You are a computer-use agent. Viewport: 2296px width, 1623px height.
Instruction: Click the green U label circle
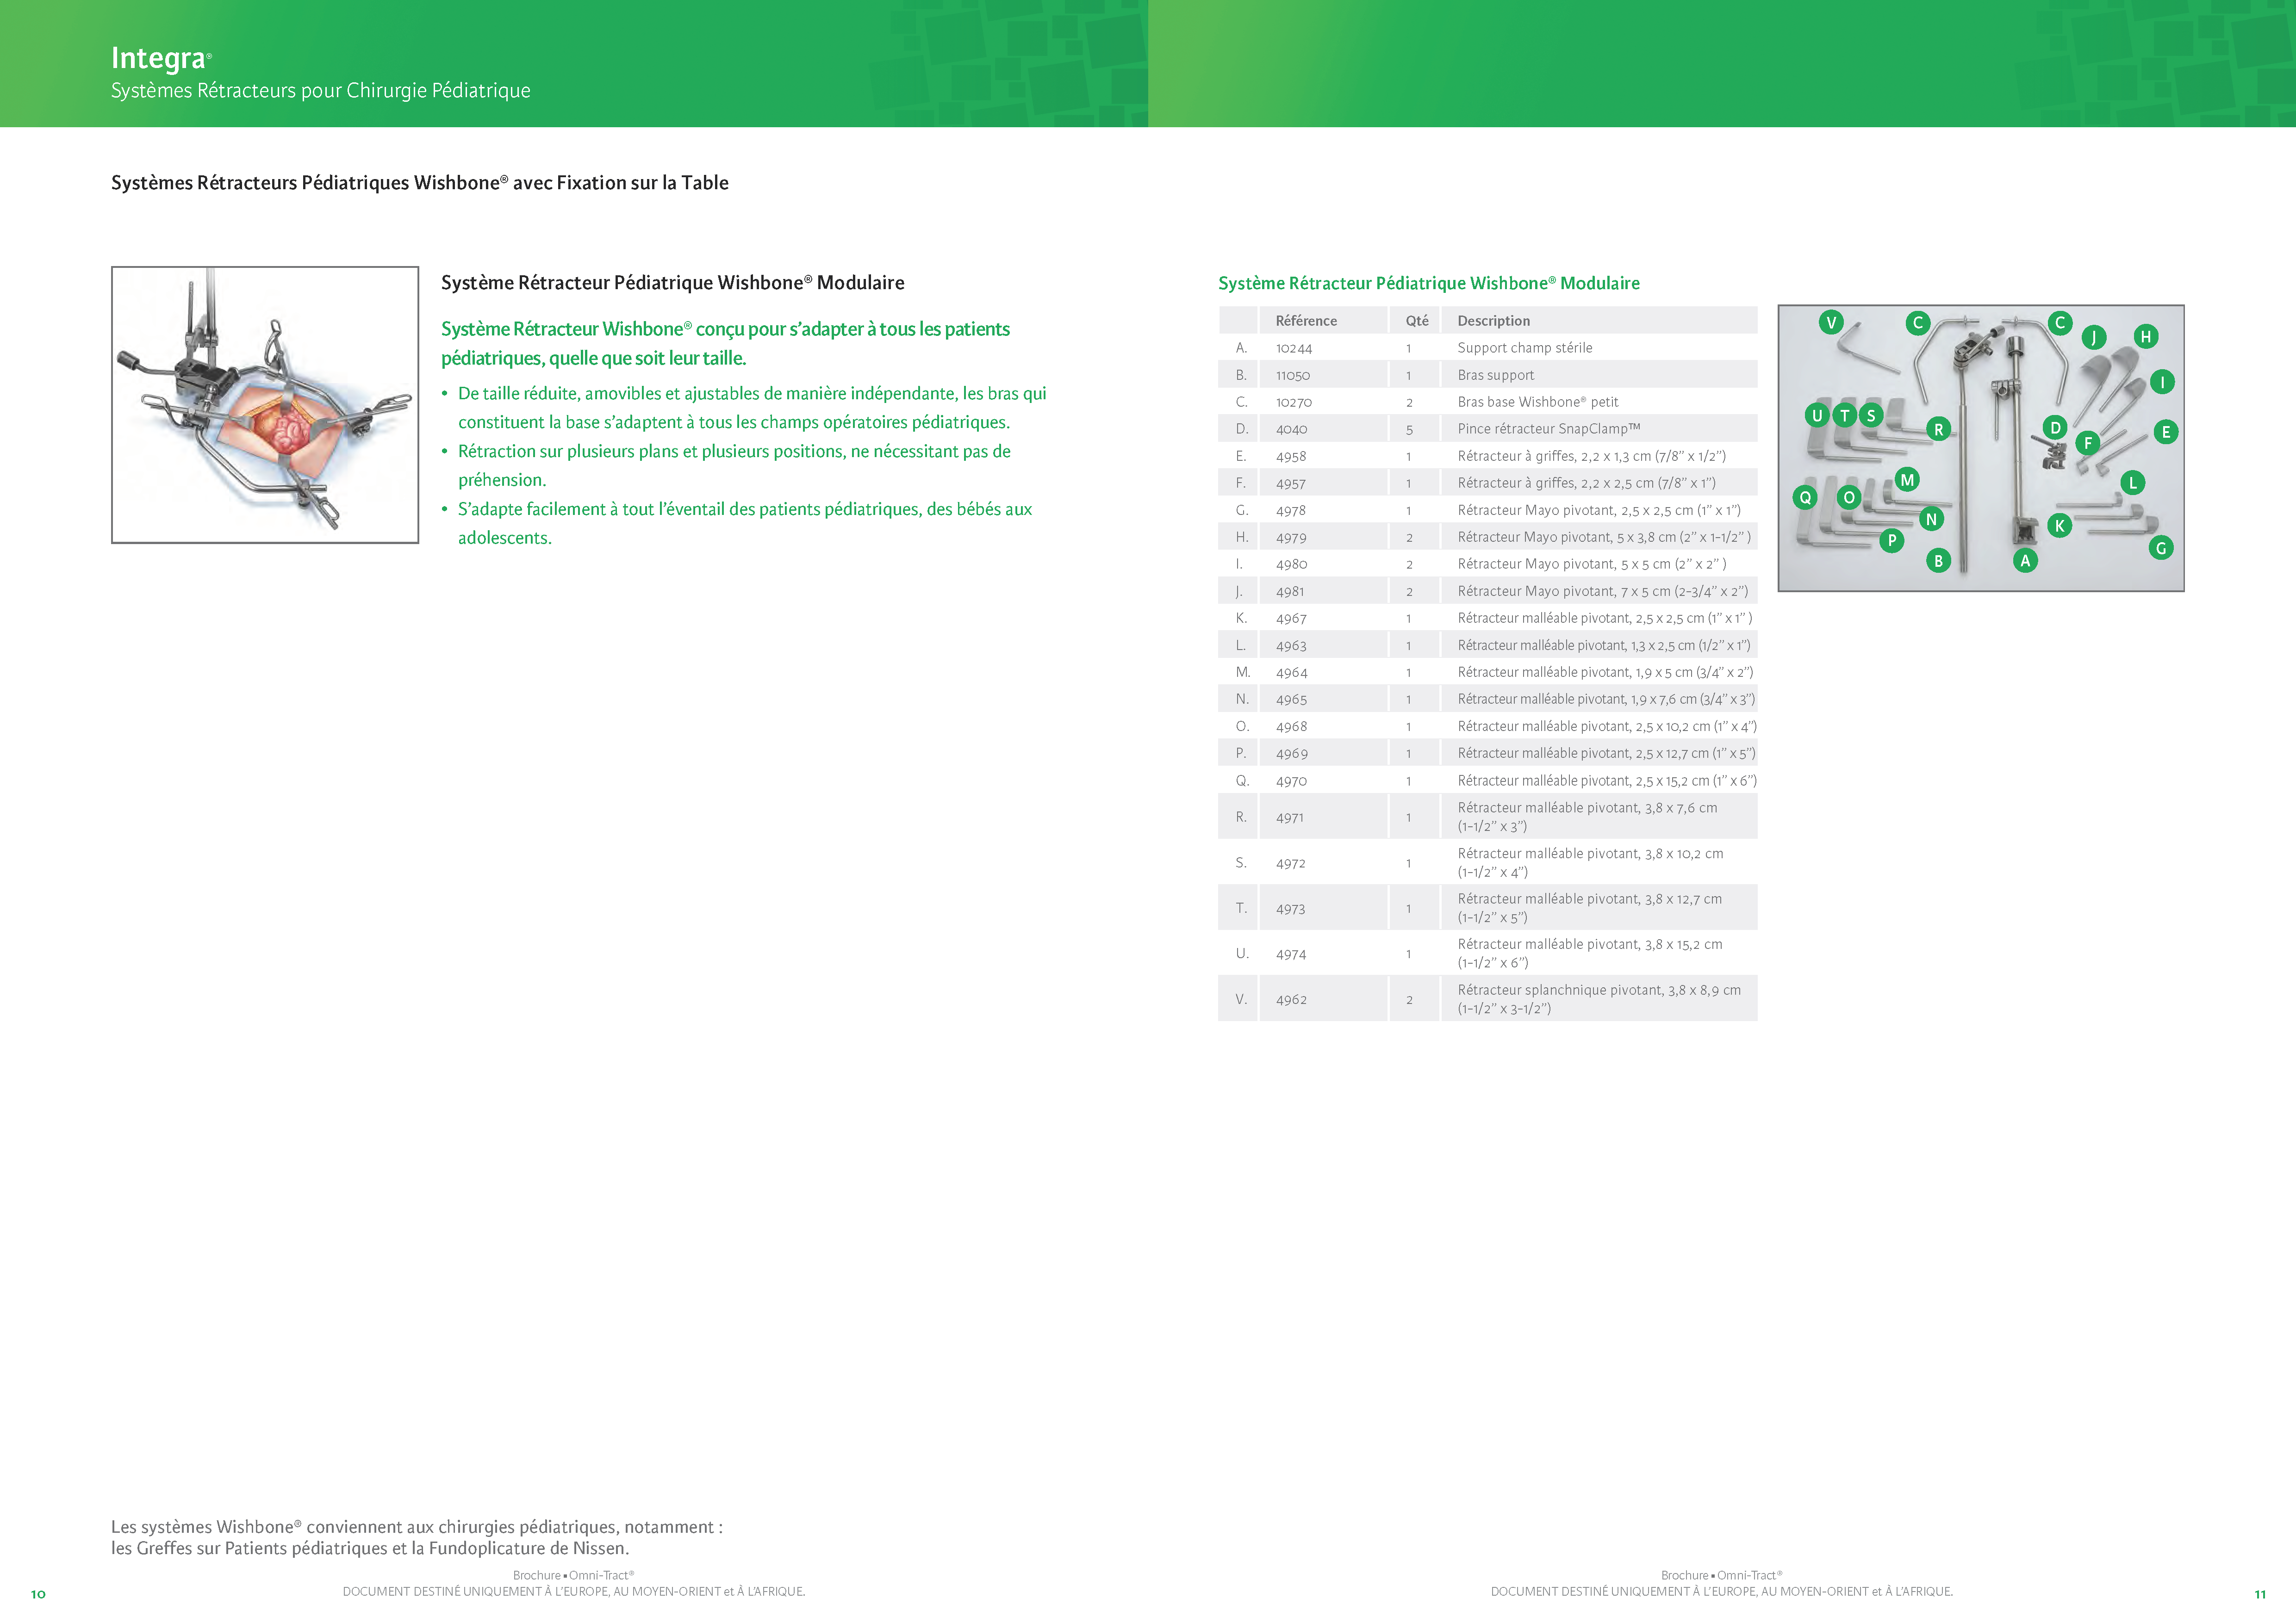pos(1817,415)
